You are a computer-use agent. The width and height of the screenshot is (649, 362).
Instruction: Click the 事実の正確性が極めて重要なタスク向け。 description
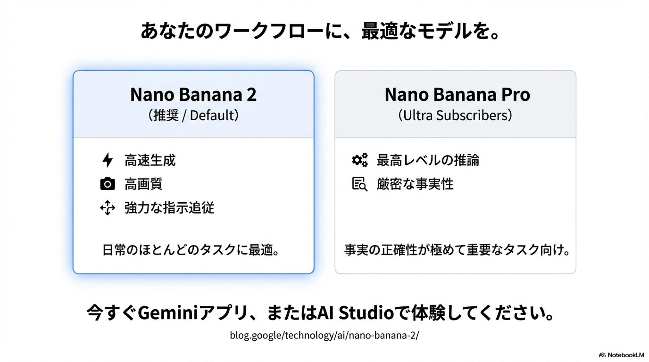pos(457,250)
